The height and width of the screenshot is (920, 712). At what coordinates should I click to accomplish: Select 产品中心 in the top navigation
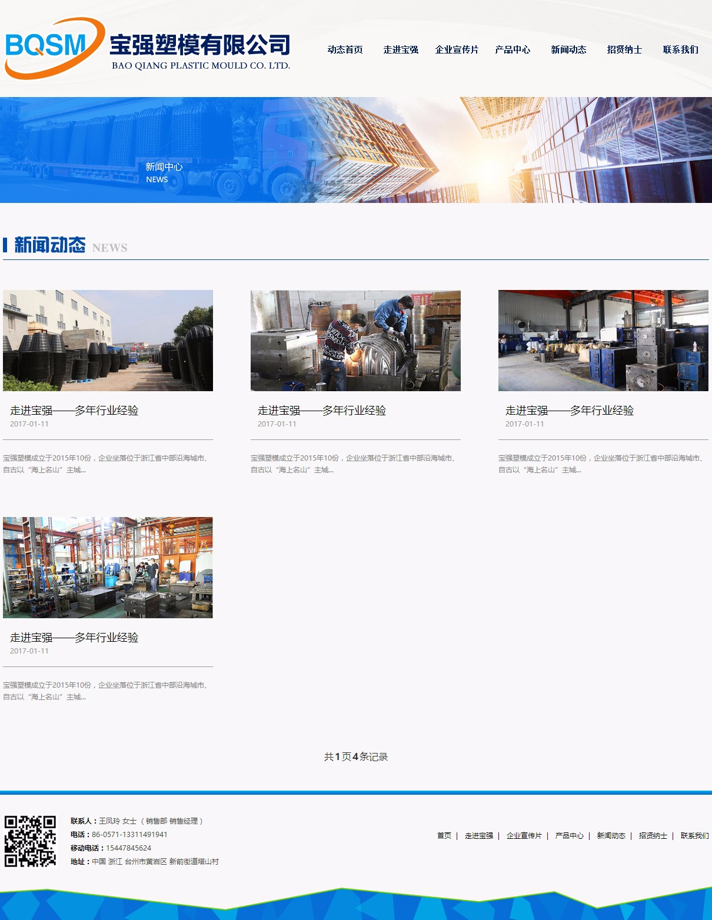[513, 50]
